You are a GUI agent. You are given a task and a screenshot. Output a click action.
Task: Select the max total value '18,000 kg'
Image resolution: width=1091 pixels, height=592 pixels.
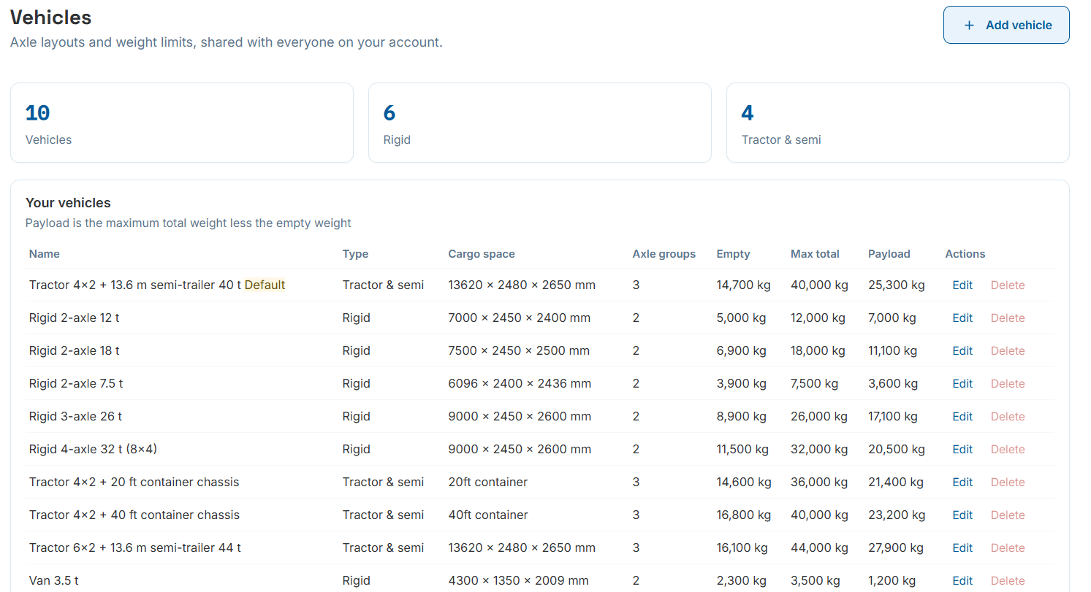click(819, 351)
